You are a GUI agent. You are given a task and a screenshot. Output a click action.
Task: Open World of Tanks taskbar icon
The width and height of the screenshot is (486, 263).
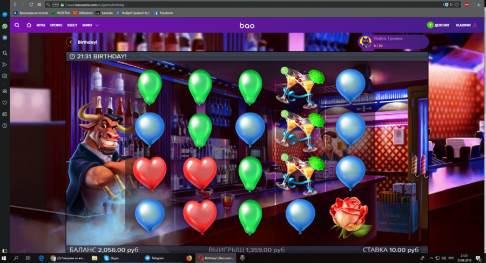[x=242, y=258]
